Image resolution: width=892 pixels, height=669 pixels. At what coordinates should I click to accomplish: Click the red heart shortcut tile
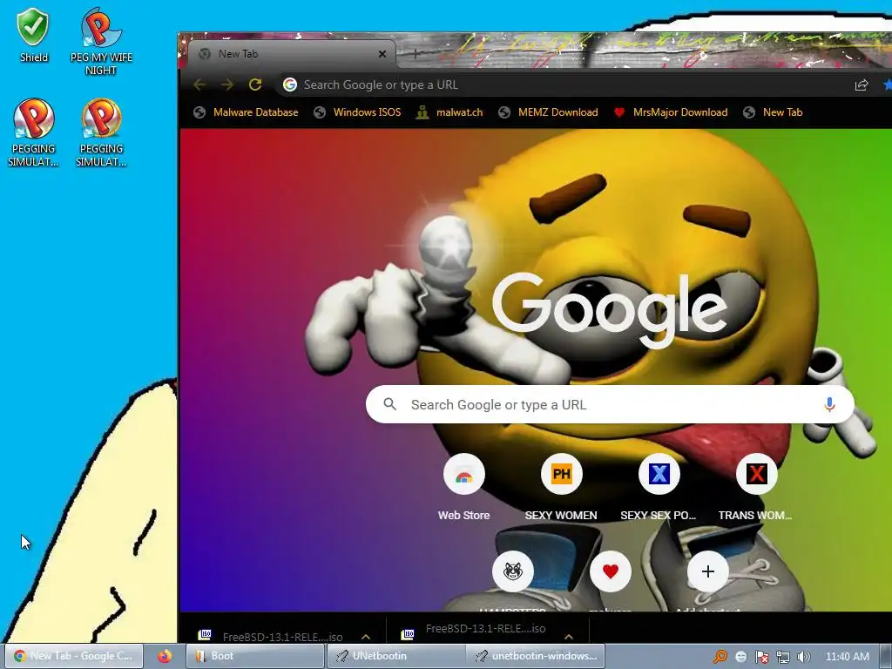(611, 571)
